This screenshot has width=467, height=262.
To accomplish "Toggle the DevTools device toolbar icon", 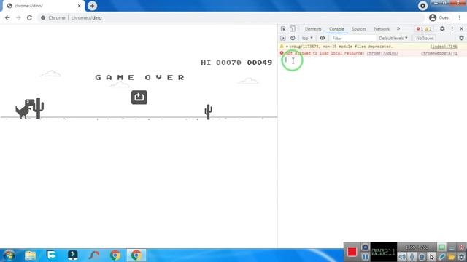I will click(293, 29).
